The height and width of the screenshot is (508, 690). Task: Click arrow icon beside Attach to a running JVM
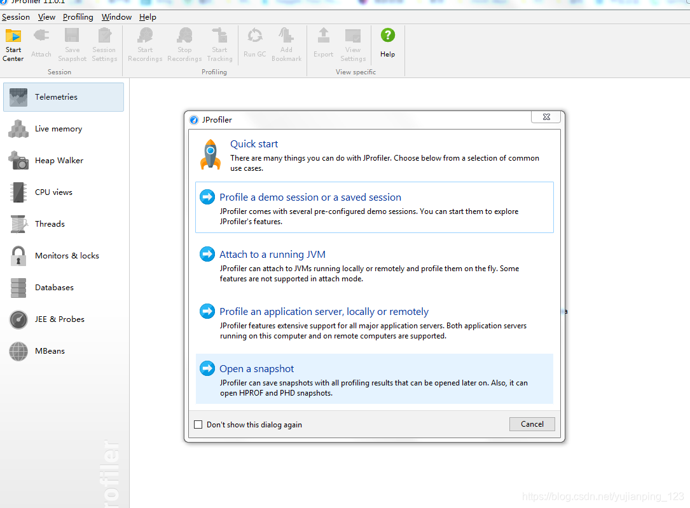point(207,254)
